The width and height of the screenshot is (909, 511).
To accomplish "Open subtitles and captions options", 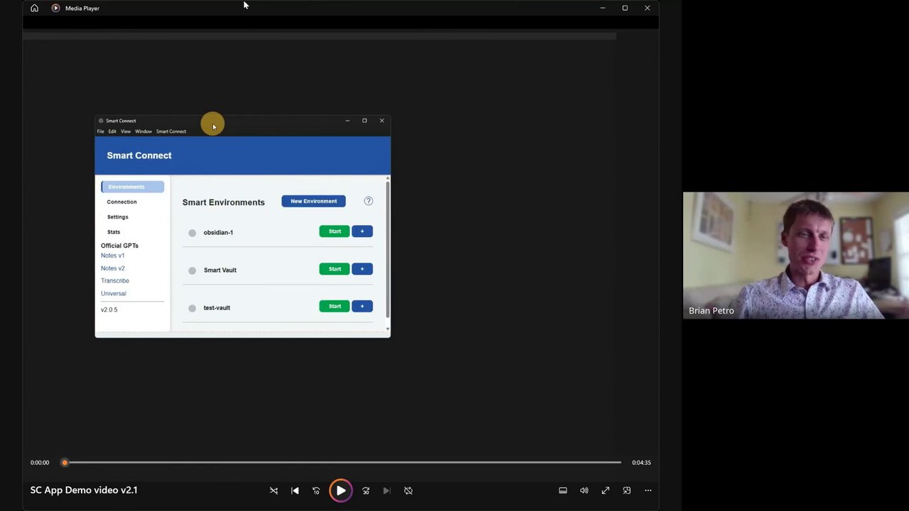I will coord(562,490).
